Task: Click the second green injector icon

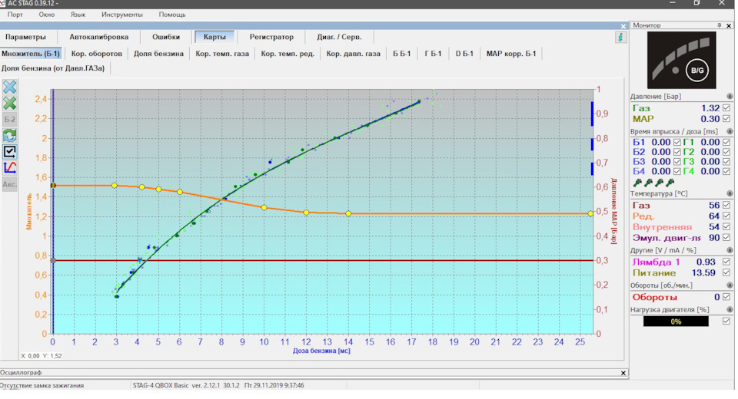Action: pyautogui.click(x=649, y=183)
